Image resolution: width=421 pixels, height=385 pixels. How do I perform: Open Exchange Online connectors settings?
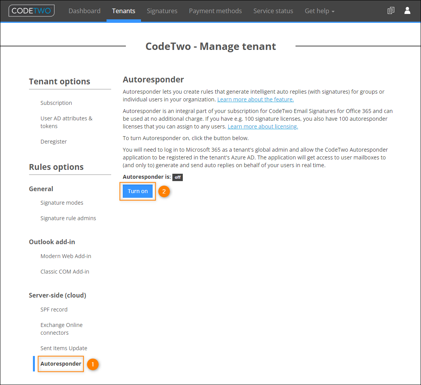[61, 329]
